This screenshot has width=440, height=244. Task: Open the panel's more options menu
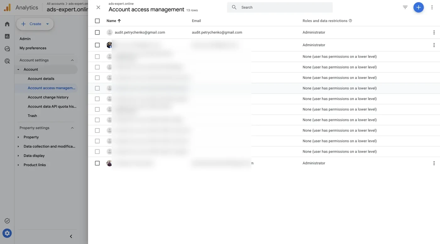point(432,7)
